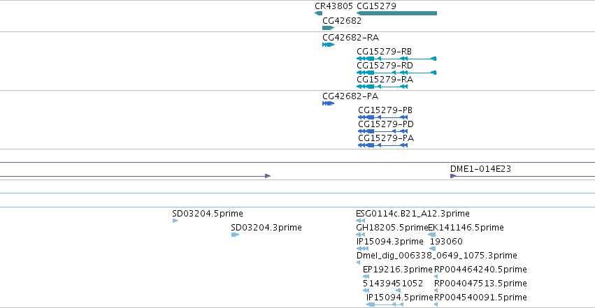595x308 pixels.
Task: Select SD03204.5prime EST label
Action: click(x=208, y=214)
